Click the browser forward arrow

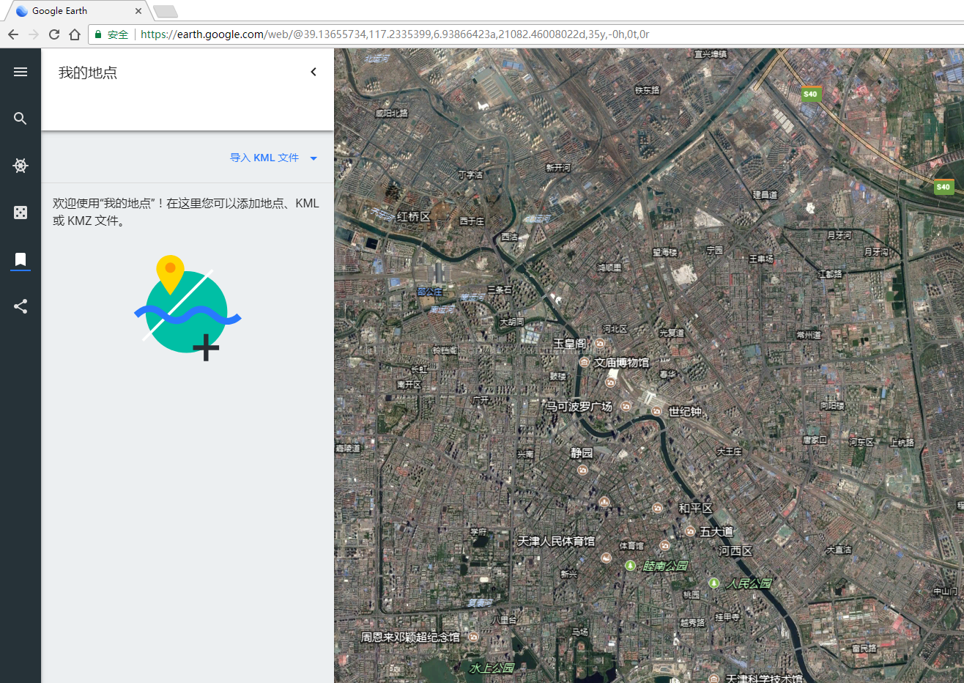(x=34, y=34)
